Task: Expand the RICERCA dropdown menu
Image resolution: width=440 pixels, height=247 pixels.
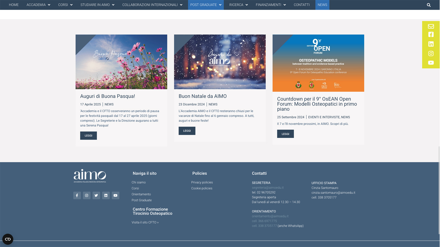Action: (239, 5)
